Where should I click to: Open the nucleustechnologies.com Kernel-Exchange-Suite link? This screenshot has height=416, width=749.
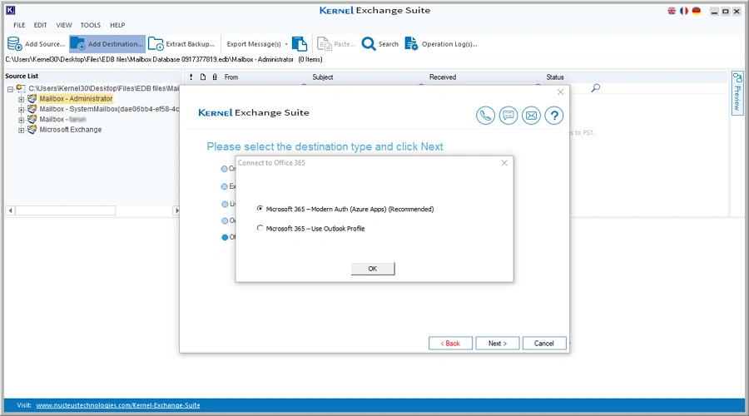[x=118, y=405]
